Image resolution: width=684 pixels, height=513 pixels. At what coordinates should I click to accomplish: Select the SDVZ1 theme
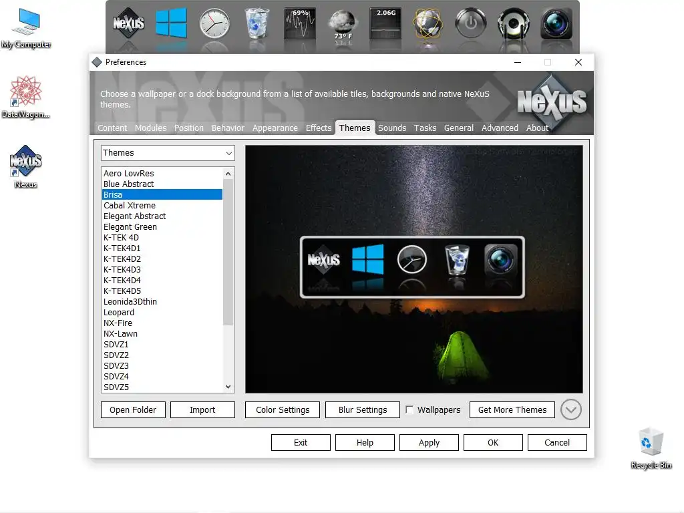(162, 344)
